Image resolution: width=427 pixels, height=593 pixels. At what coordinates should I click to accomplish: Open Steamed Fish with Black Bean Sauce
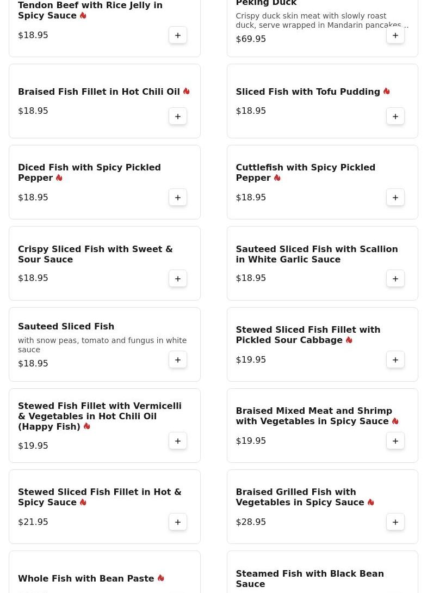[310, 578]
